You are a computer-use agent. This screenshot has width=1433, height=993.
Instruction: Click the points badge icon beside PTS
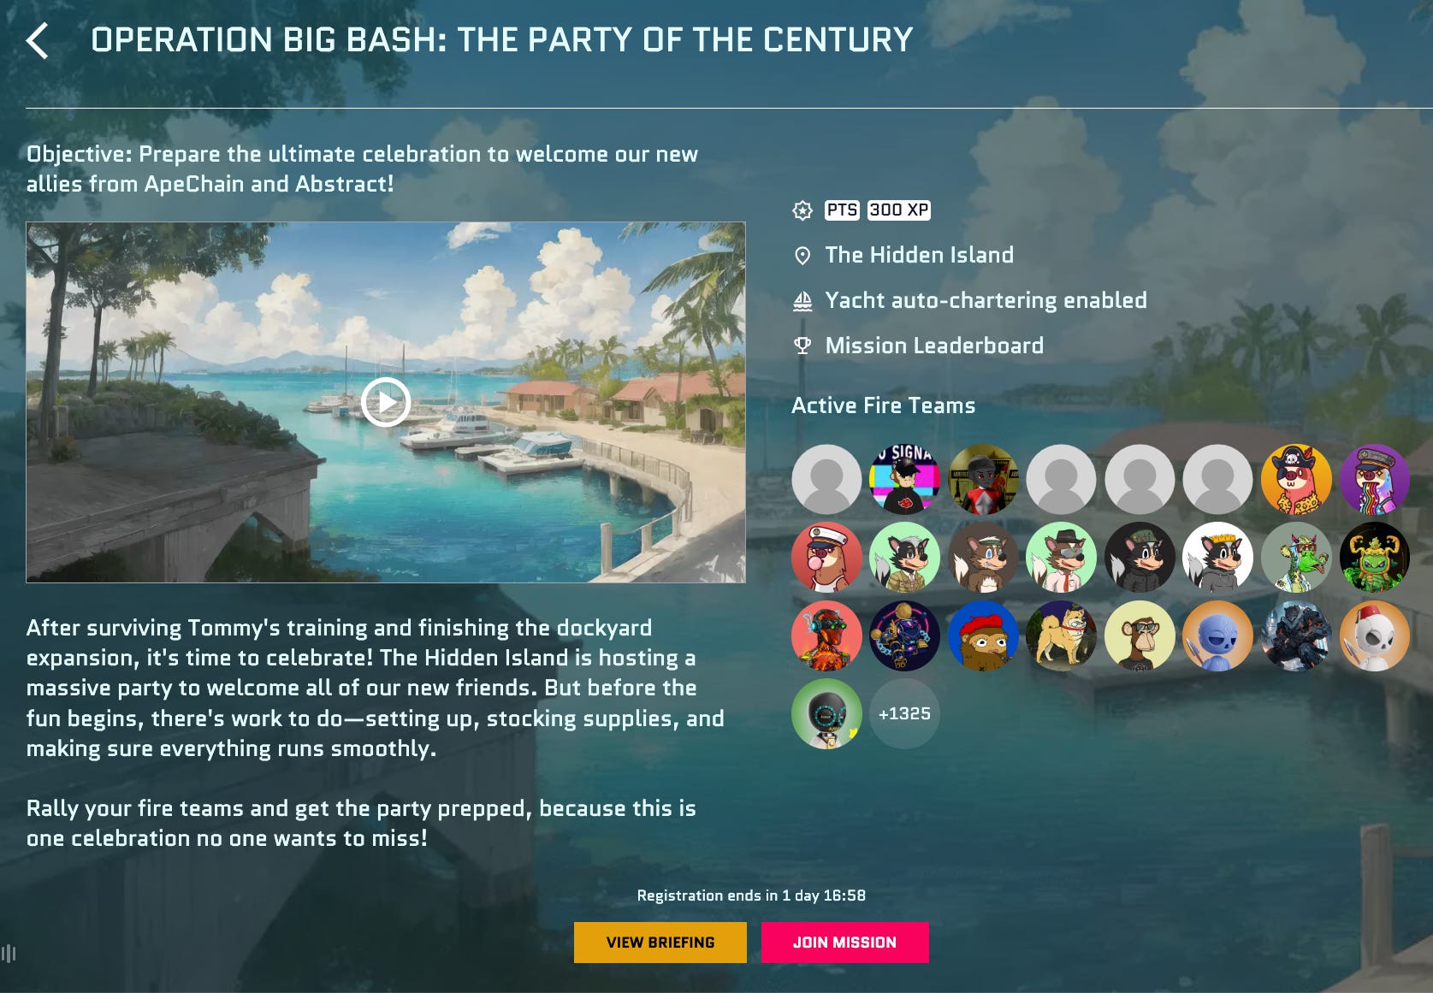click(x=802, y=210)
